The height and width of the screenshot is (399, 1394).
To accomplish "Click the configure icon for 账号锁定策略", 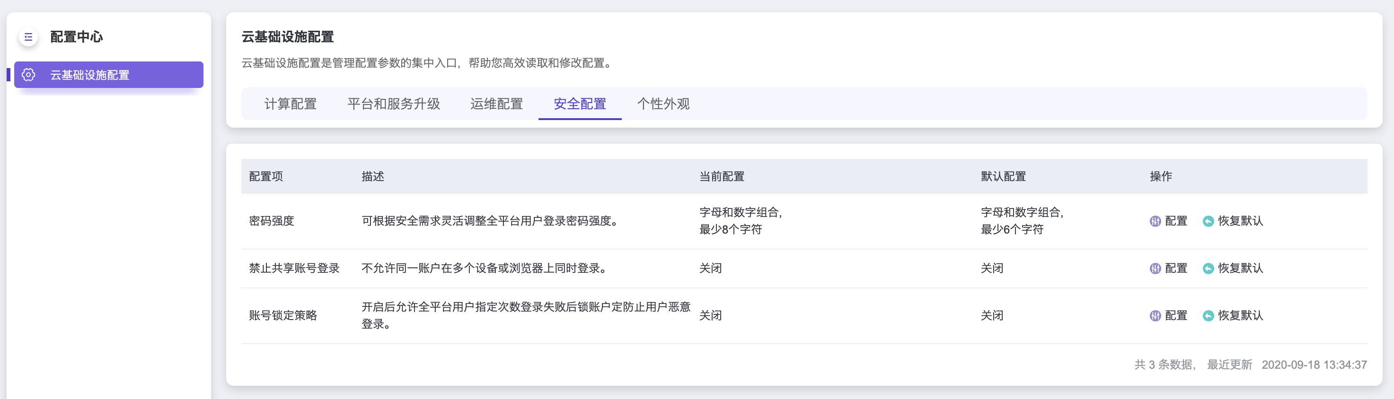I will (1155, 316).
